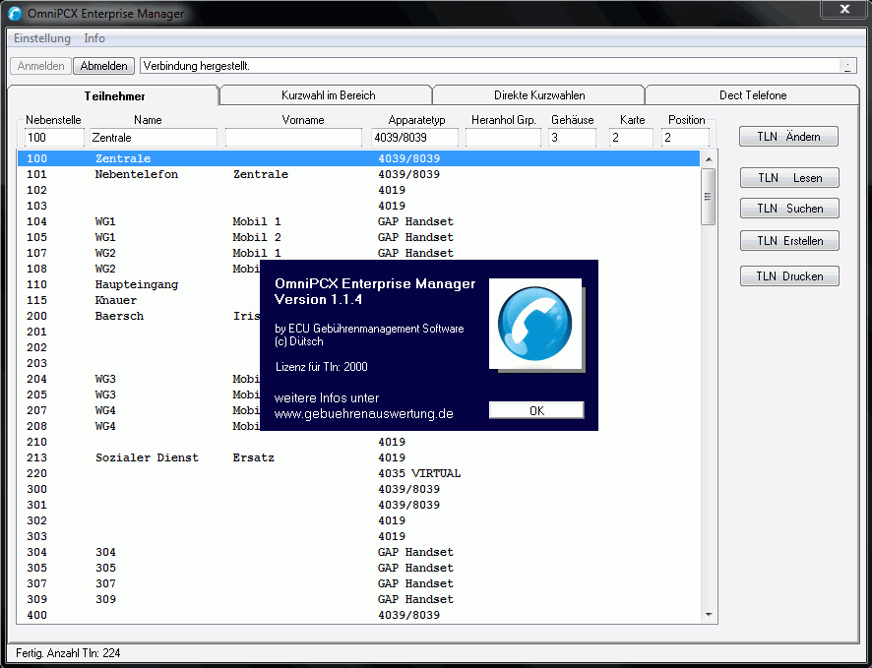Click the Abmelden button
Viewport: 872px width, 668px height.
click(x=104, y=66)
